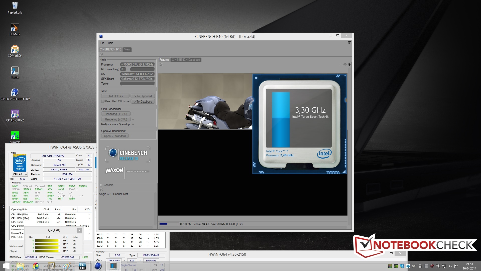Click the Processor info field
Viewport: 481px width, 271px height.
[137, 64]
